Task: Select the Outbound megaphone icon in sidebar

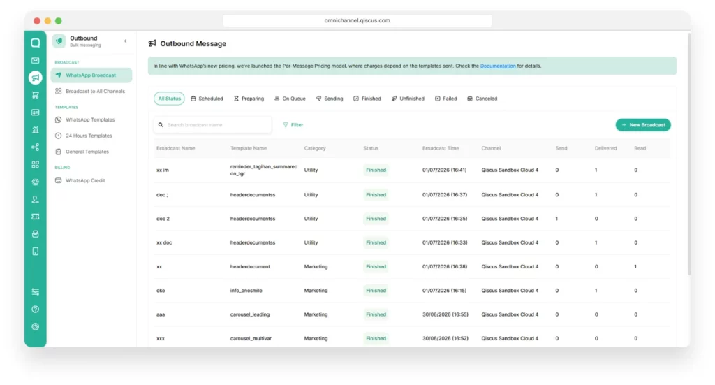Action: click(35, 78)
